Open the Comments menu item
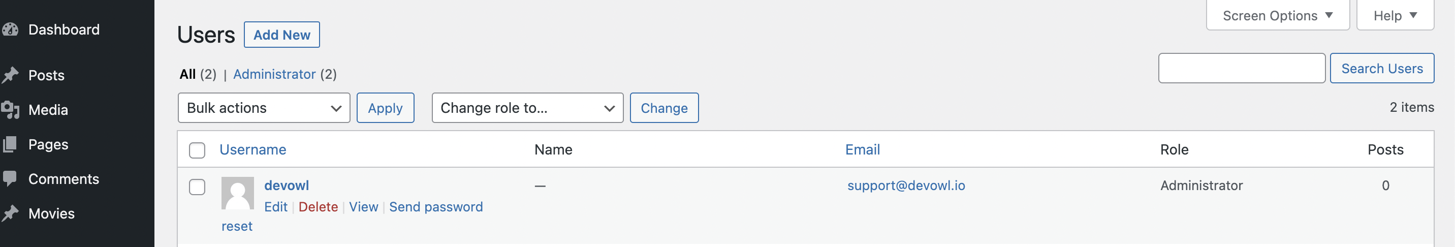Screen dimensions: 1455x247 pos(64,178)
